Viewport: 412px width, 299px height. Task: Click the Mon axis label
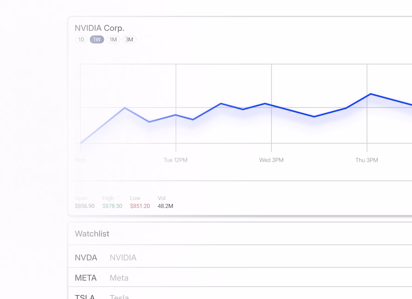tap(80, 160)
